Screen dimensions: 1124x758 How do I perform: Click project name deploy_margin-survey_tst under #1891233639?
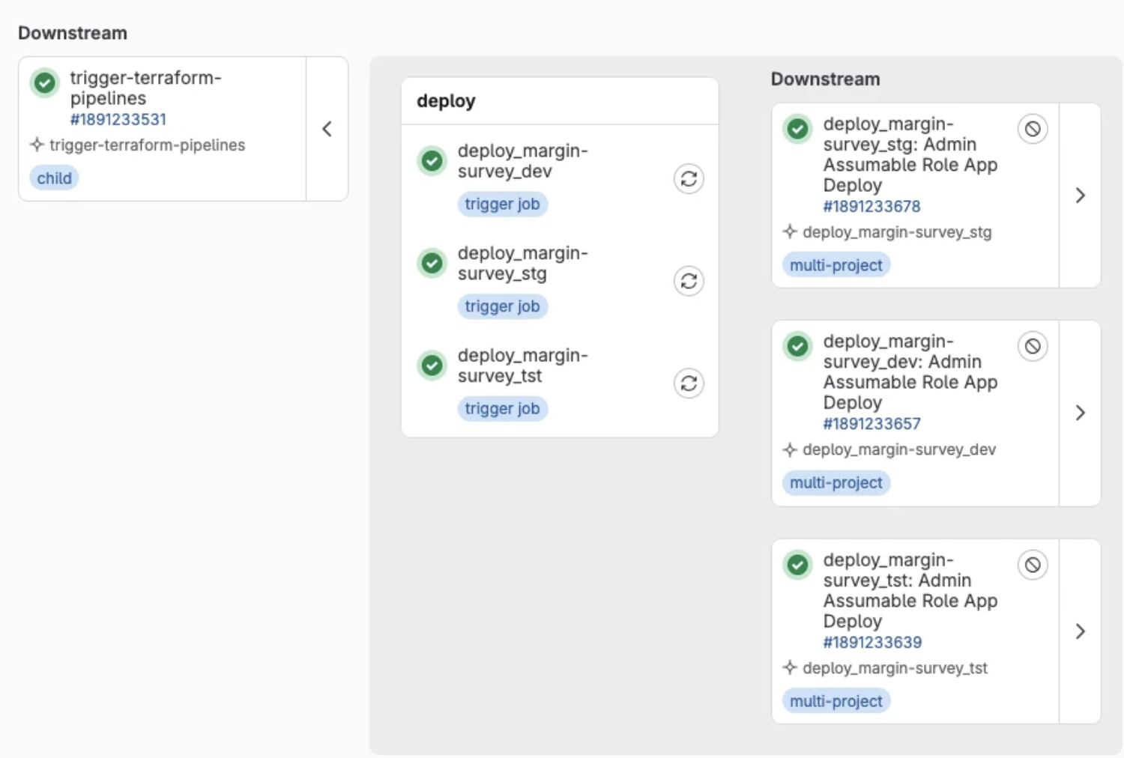pos(895,668)
